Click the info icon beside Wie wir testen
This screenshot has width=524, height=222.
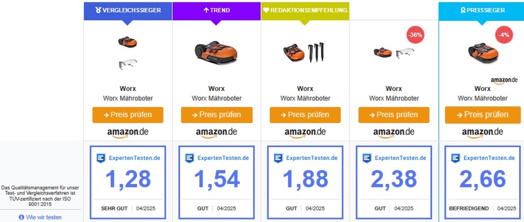pos(22,217)
